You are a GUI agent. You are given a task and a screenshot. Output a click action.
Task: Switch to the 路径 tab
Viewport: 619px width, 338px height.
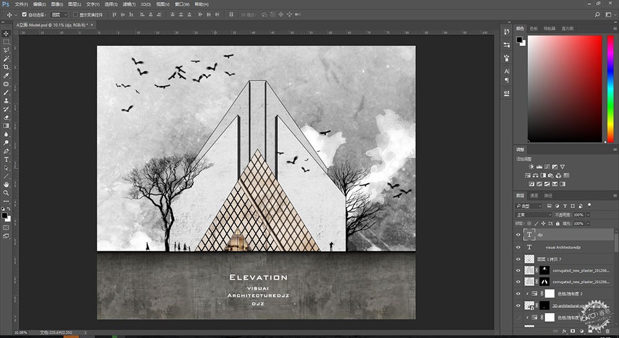click(x=548, y=196)
